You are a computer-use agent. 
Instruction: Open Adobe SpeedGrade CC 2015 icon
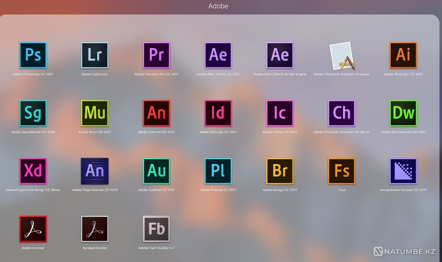tap(33, 113)
